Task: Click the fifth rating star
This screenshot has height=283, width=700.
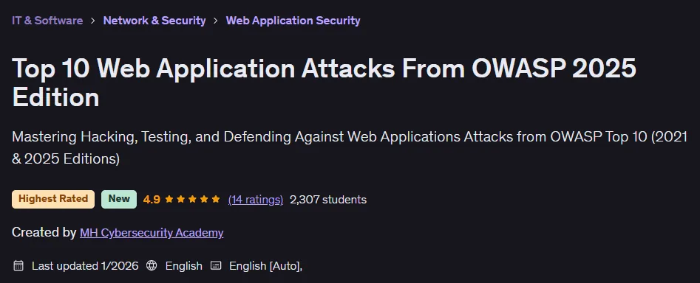Action: 216,199
